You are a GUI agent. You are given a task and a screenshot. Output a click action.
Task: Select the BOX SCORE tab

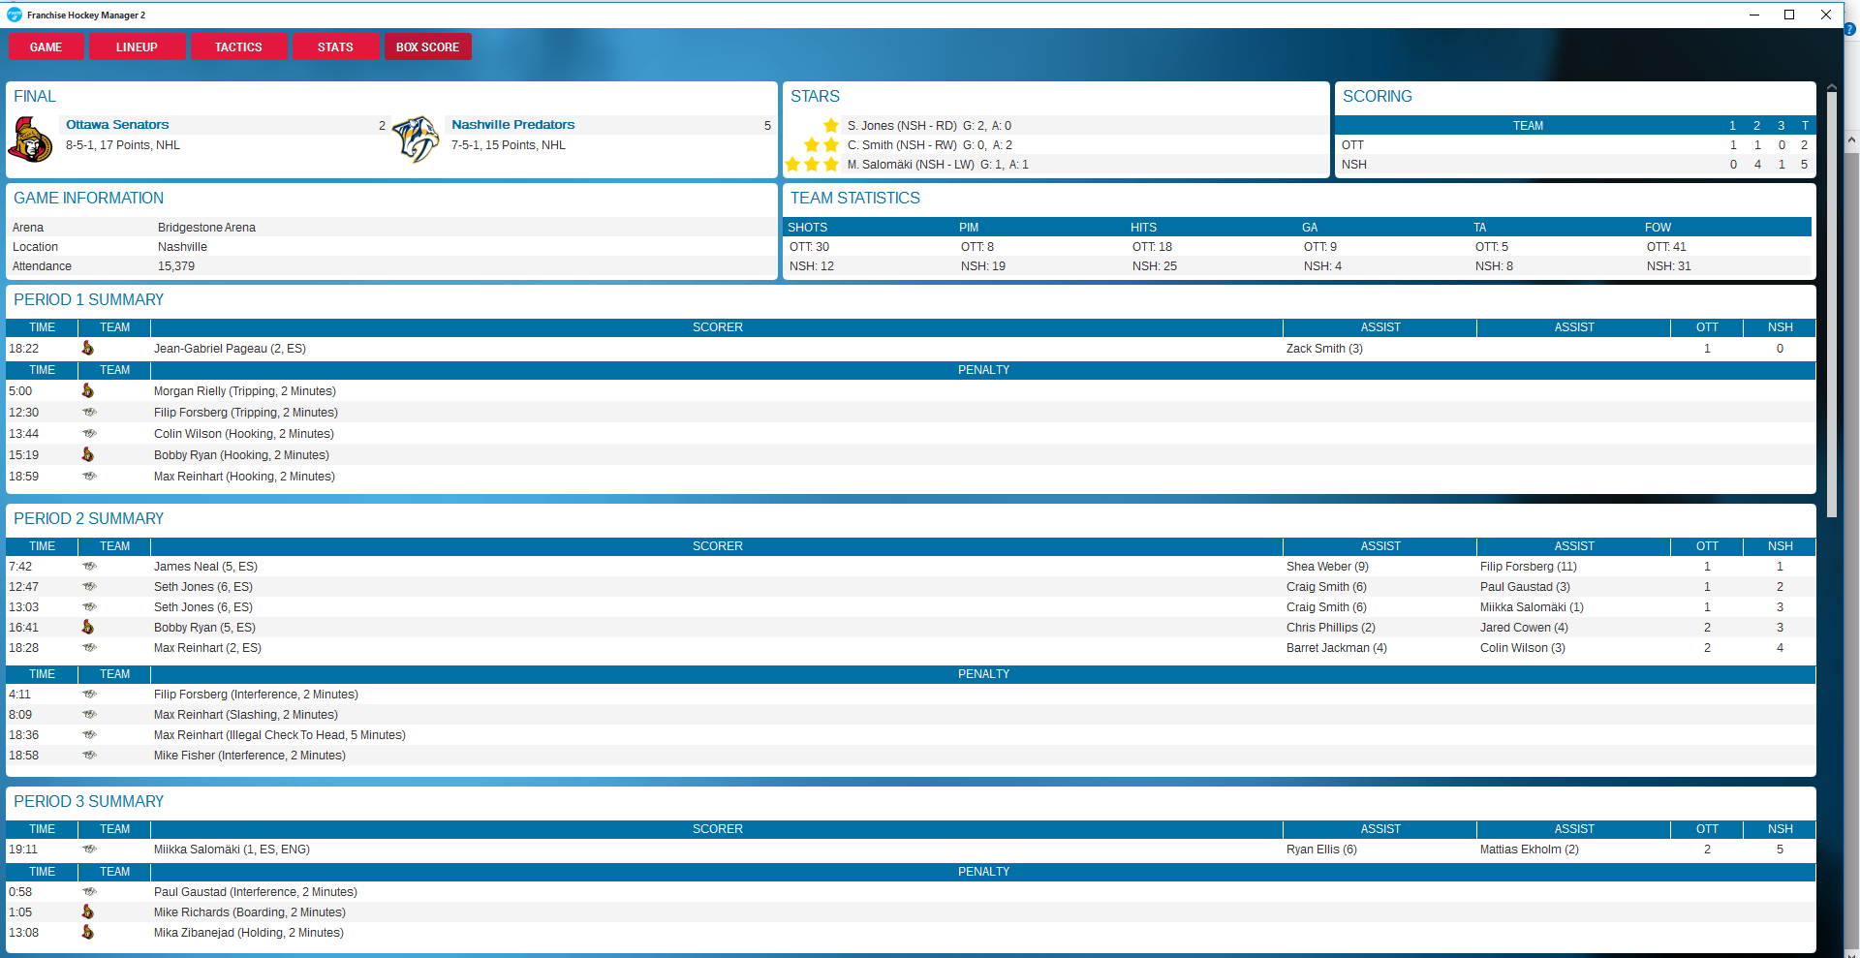tap(427, 46)
